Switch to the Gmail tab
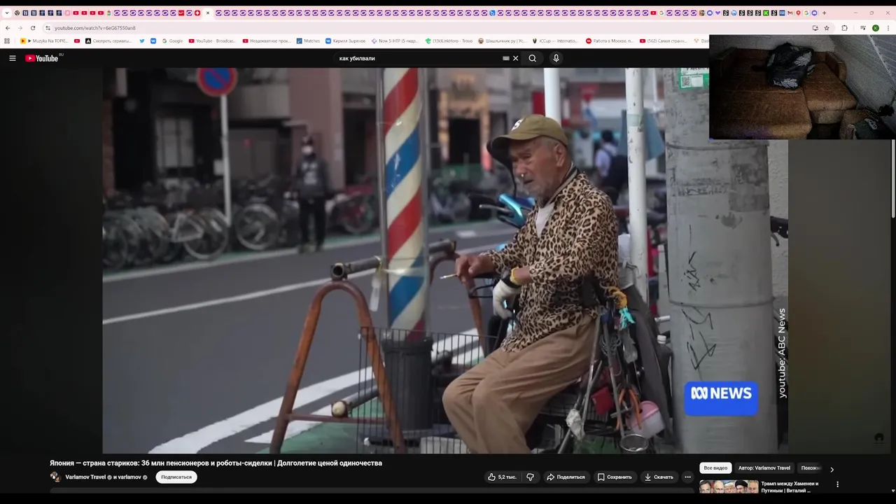Viewport: 896px width, 504px height. click(790, 13)
